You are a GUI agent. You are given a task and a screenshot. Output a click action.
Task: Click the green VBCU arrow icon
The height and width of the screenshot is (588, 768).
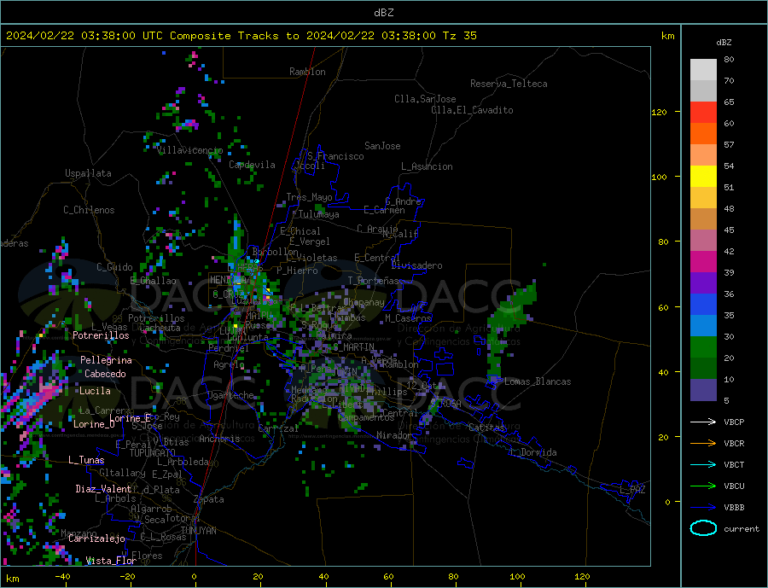click(x=703, y=486)
